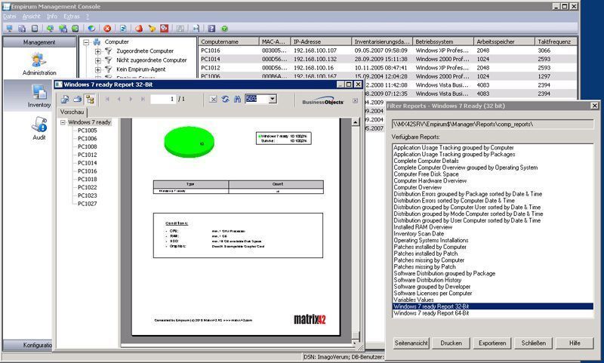The height and width of the screenshot is (363, 604).
Task: Click the Hilfe button
Action: (x=575, y=343)
